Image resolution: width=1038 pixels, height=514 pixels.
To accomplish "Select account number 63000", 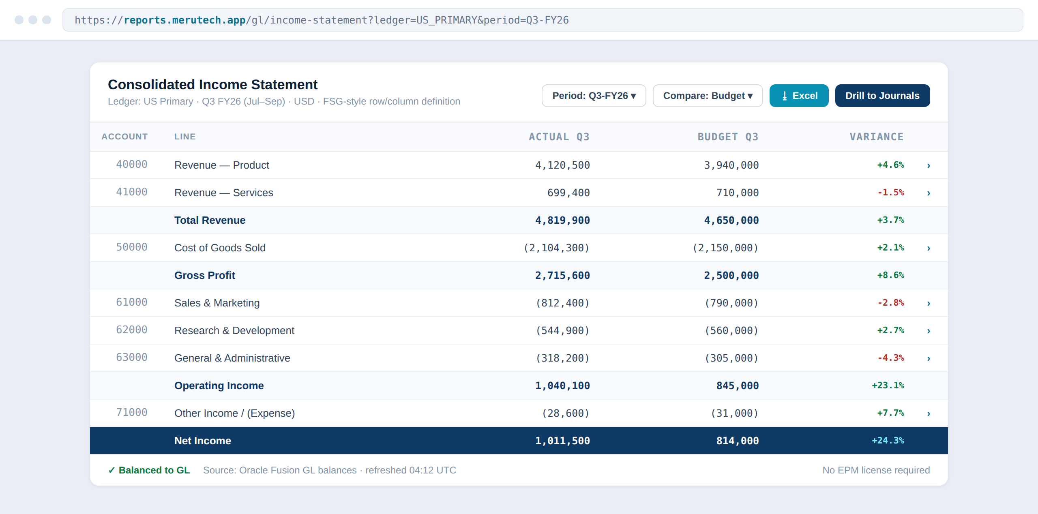I will [x=132, y=357].
